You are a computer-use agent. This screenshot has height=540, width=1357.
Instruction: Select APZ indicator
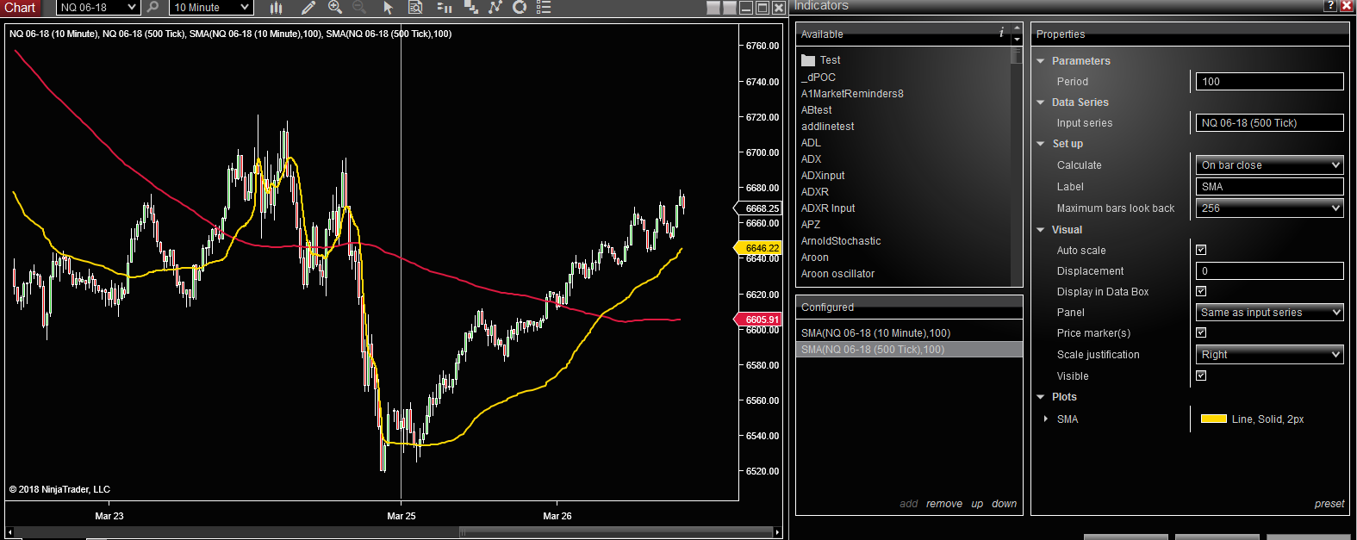coord(811,224)
